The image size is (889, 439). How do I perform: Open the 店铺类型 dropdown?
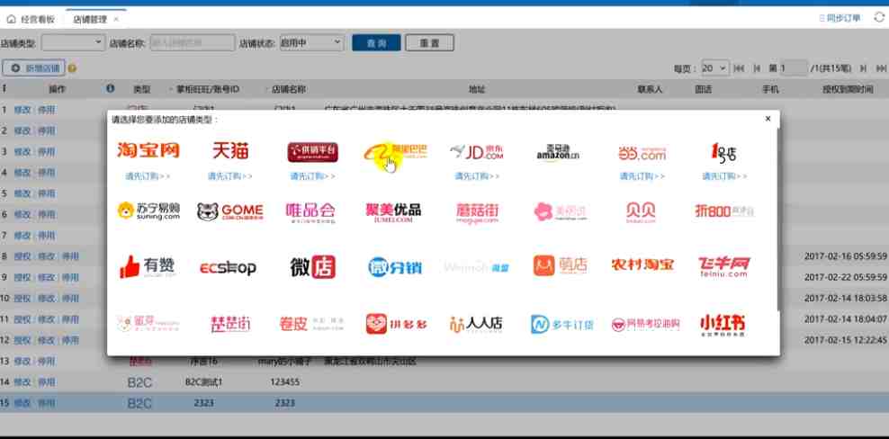73,42
